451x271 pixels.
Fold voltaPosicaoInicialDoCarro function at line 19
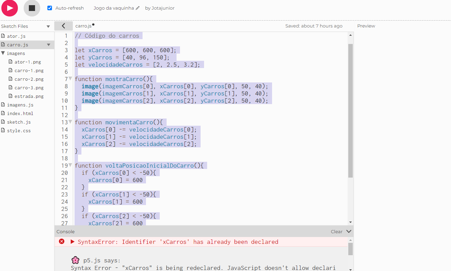(70, 165)
